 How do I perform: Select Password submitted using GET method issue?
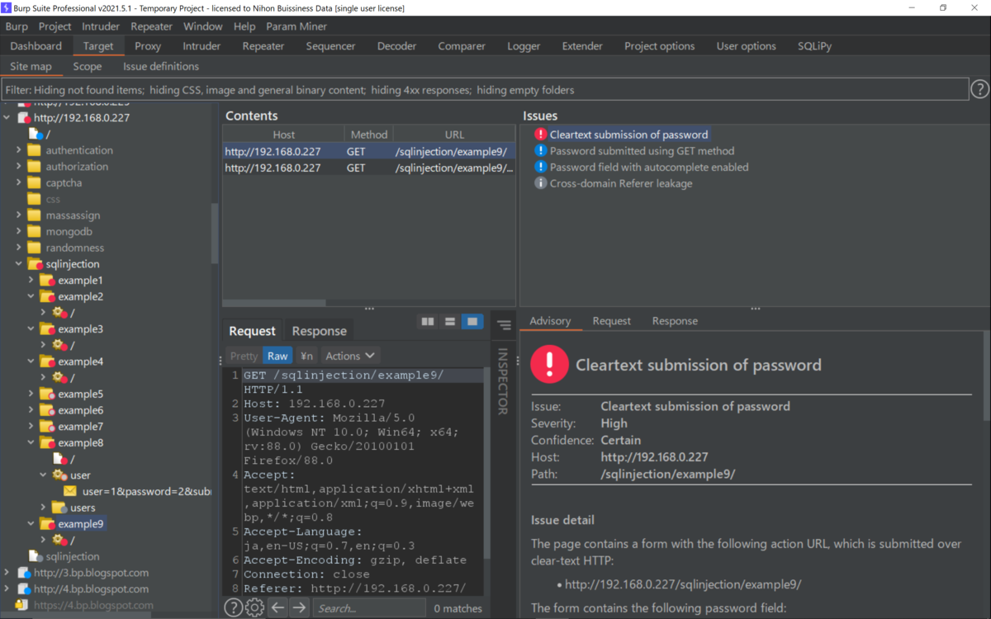tap(642, 151)
